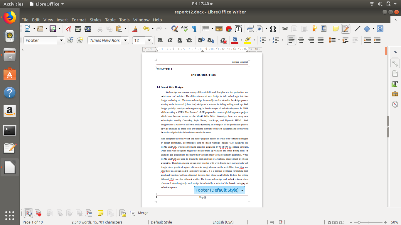Open the font name dropdown

coord(125,40)
